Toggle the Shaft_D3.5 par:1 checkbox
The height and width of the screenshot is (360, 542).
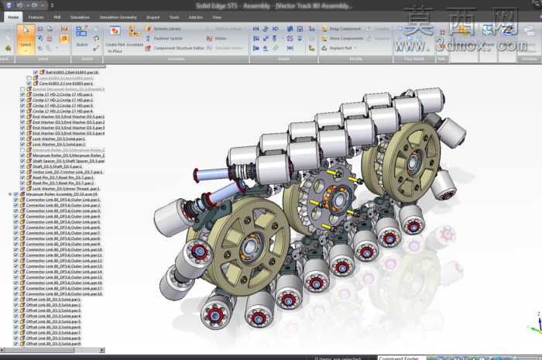click(22, 166)
